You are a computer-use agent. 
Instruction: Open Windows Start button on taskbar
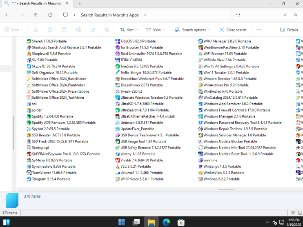(x=122, y=222)
